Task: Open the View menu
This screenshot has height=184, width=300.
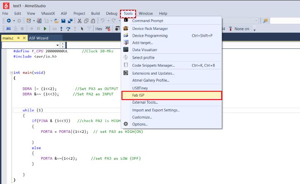Action: 31,13
